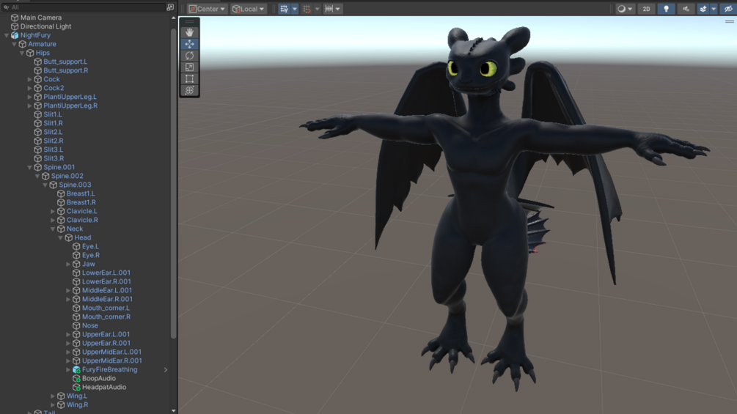Screen dimensions: 737x414
Task: Select Breast1.L bone
Action: click(x=81, y=193)
